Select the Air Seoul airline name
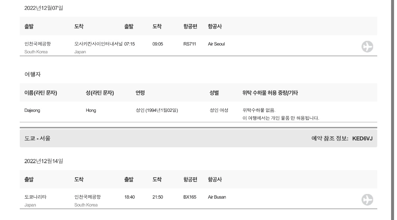Screen dimensions: 397x220 coord(216,44)
